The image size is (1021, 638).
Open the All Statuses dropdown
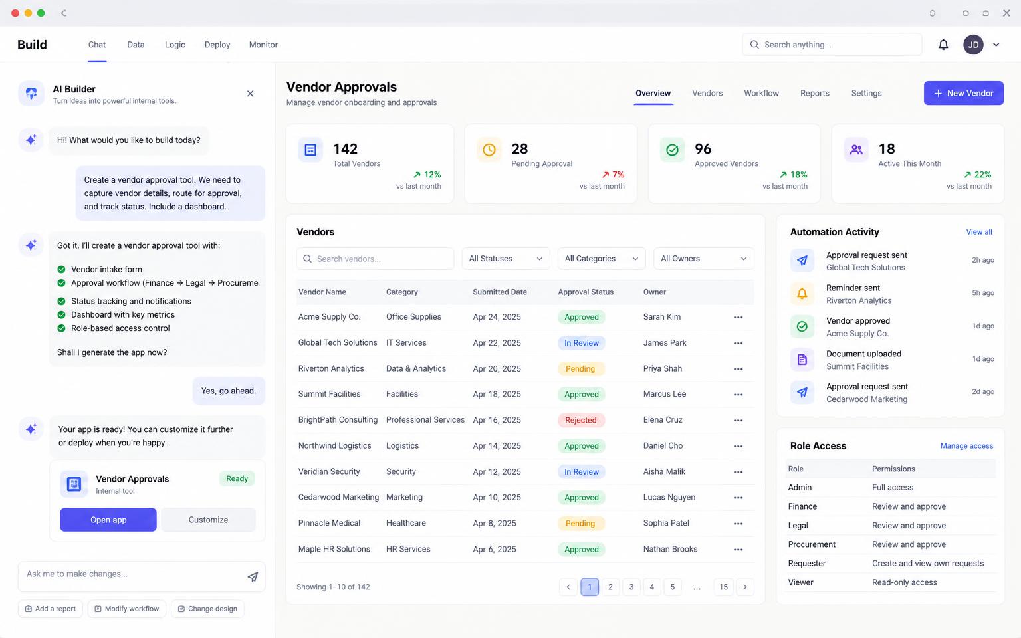505,259
